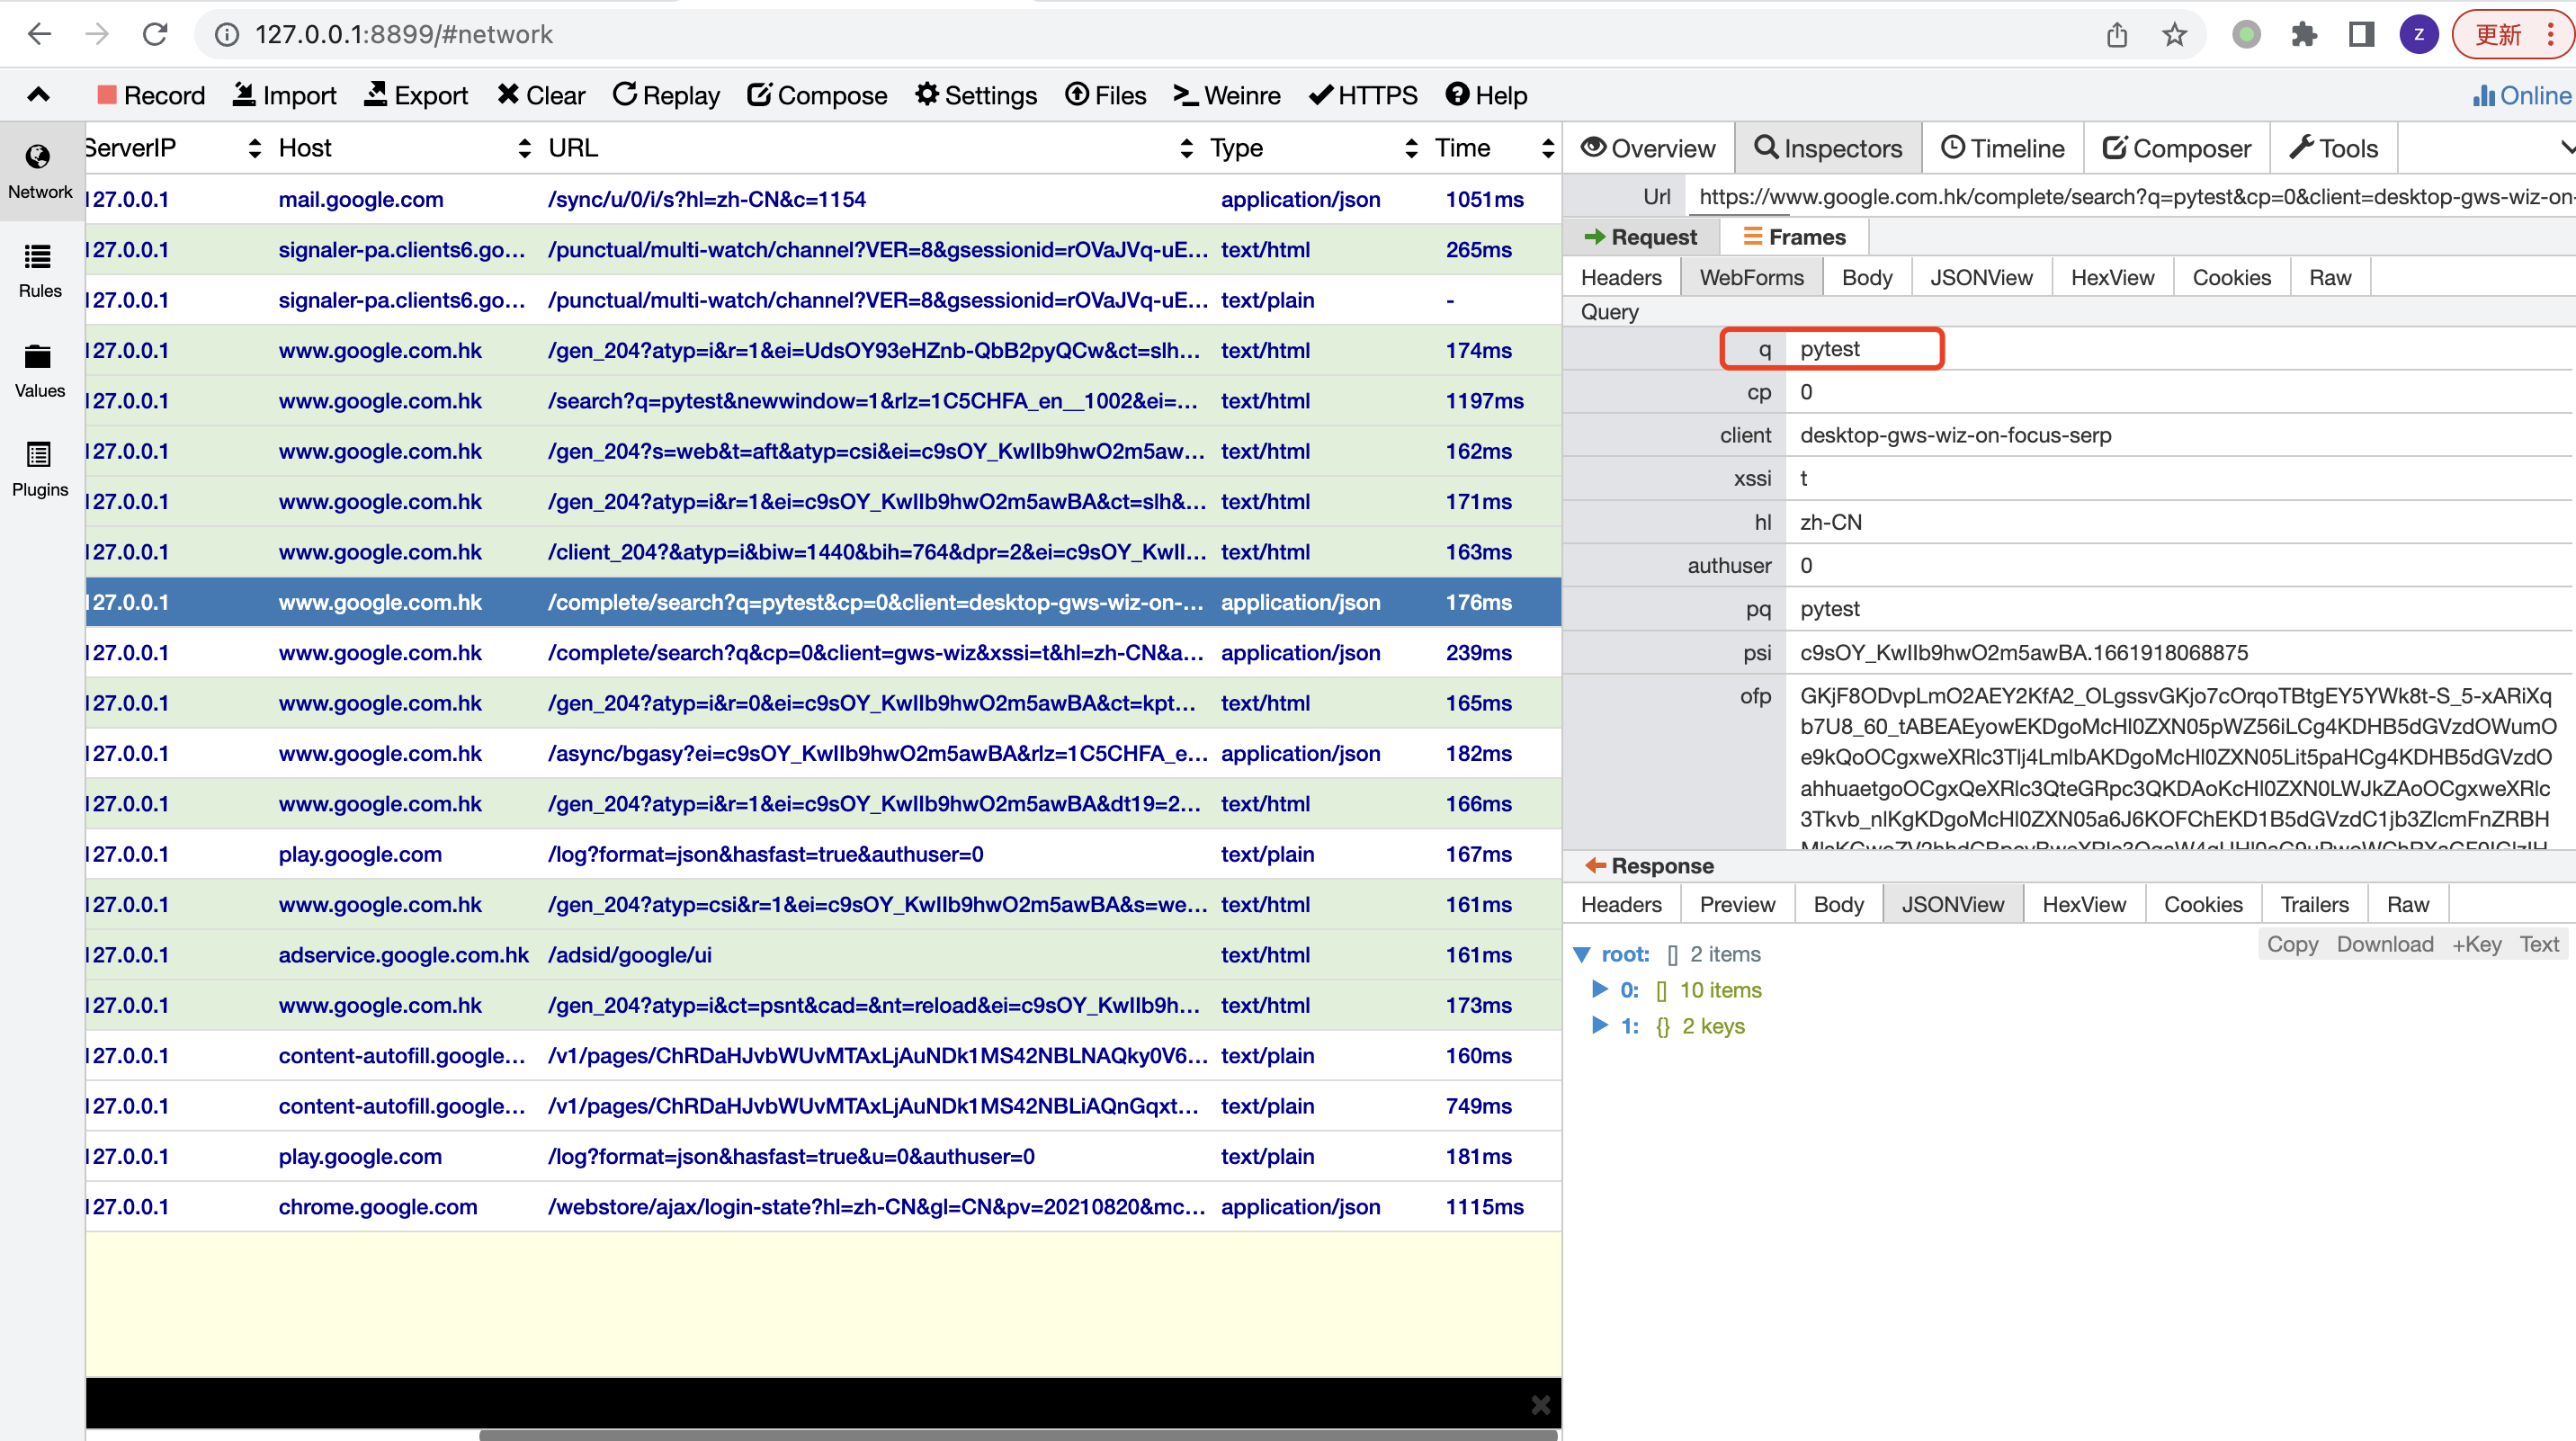
Task: Click Import in the toolbar
Action: 284,95
